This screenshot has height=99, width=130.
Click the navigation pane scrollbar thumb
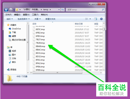click(28, 42)
